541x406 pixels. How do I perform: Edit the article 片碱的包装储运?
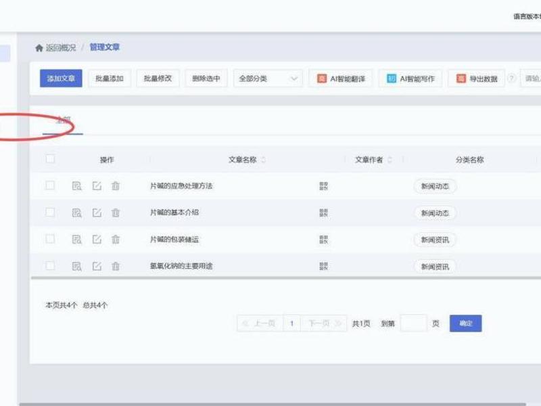pos(97,240)
